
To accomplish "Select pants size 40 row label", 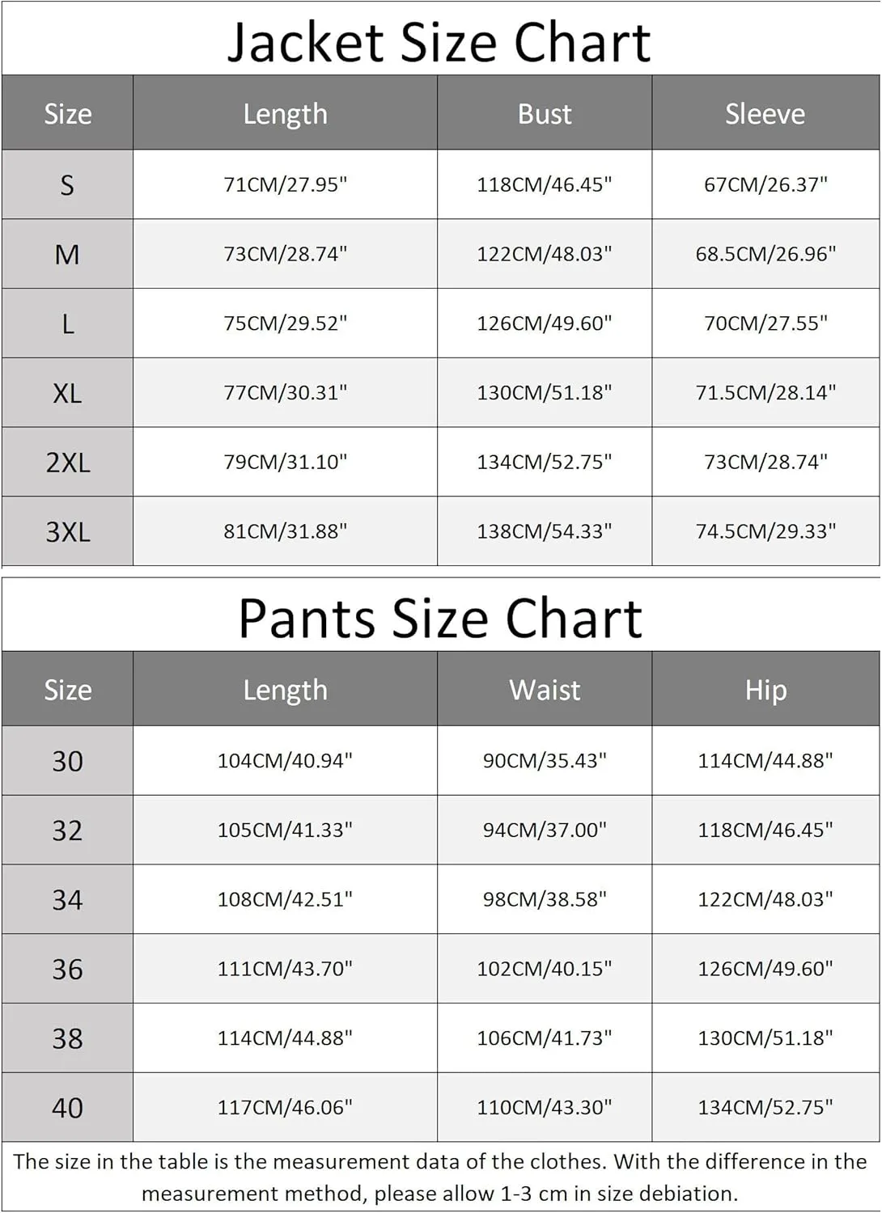I will click(67, 1107).
